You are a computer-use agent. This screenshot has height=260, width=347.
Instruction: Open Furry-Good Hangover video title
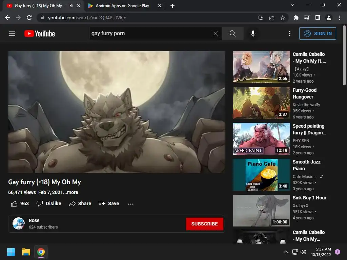click(305, 93)
